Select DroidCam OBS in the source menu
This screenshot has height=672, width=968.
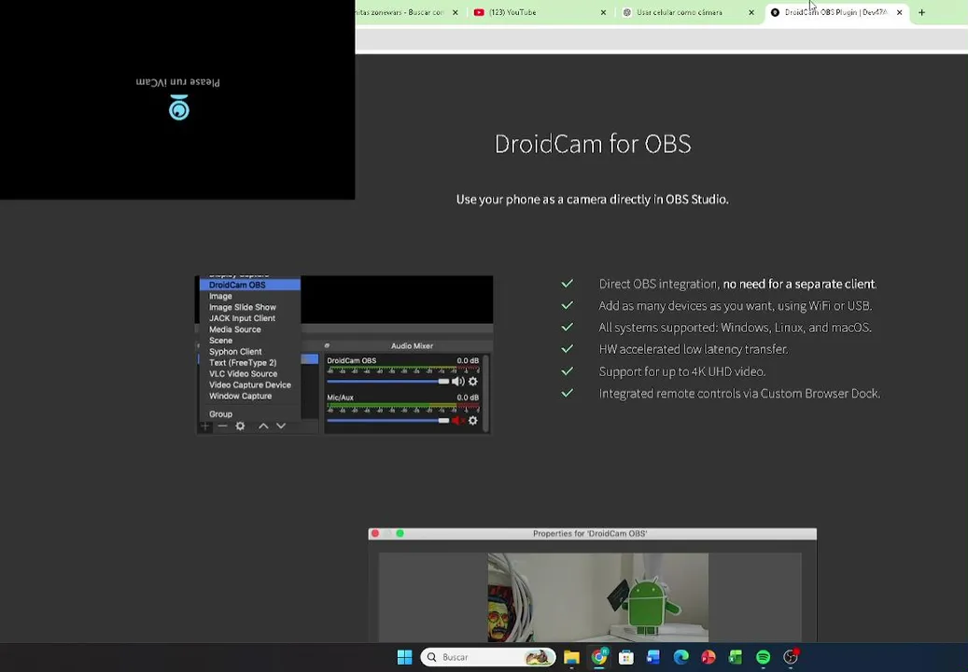250,285
